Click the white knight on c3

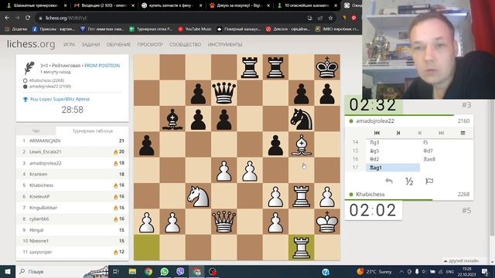click(x=198, y=196)
